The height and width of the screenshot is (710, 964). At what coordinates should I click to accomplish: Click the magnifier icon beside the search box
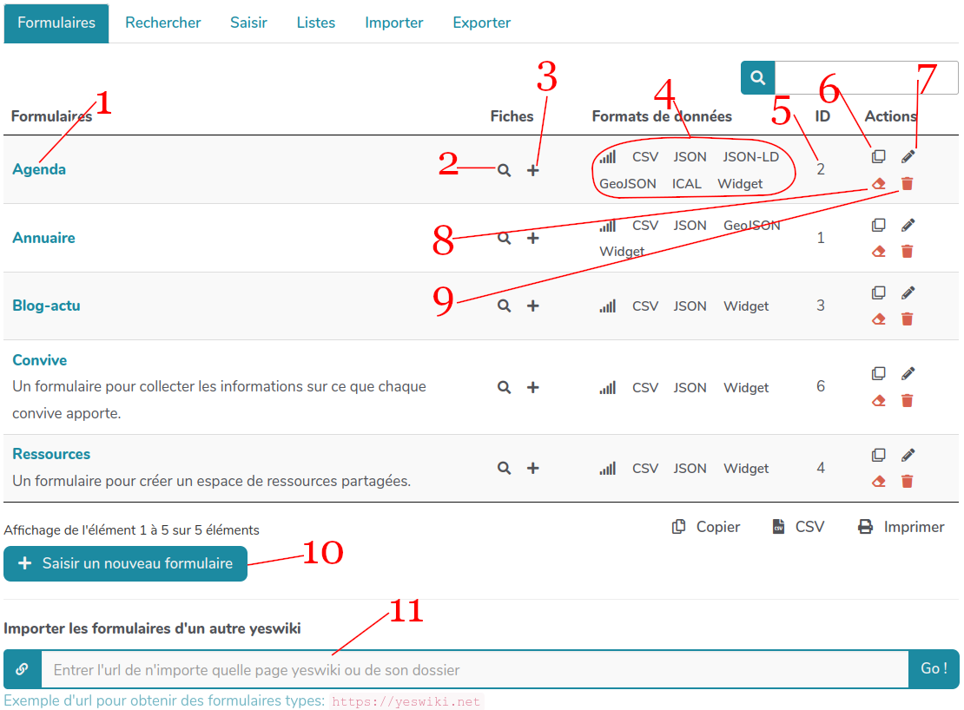coord(757,78)
